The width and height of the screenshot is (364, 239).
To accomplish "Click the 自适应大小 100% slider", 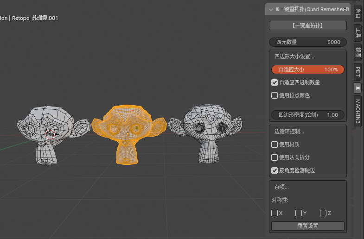I will (307, 69).
